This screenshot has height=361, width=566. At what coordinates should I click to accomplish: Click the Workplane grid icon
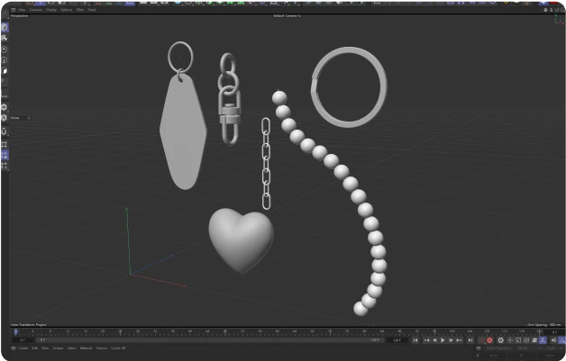pos(5,145)
